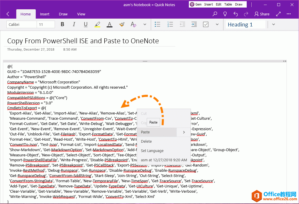The height and width of the screenshot is (204, 299).
Task: Select Delete from the context menu
Action: [x=146, y=141]
